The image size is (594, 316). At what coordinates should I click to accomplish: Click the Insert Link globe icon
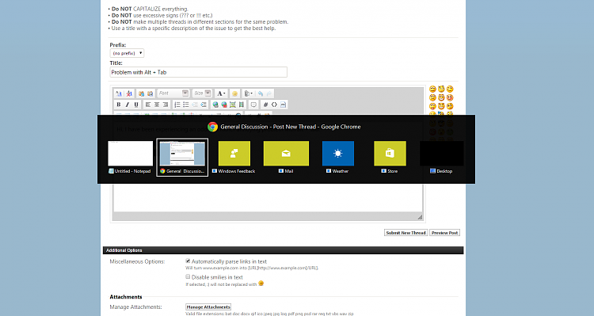coord(215,105)
